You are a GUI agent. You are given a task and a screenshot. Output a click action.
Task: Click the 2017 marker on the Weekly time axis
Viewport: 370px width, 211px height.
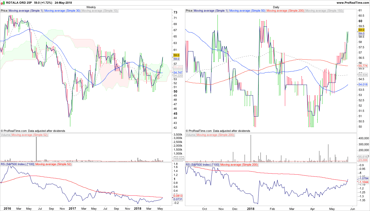coord(72,209)
